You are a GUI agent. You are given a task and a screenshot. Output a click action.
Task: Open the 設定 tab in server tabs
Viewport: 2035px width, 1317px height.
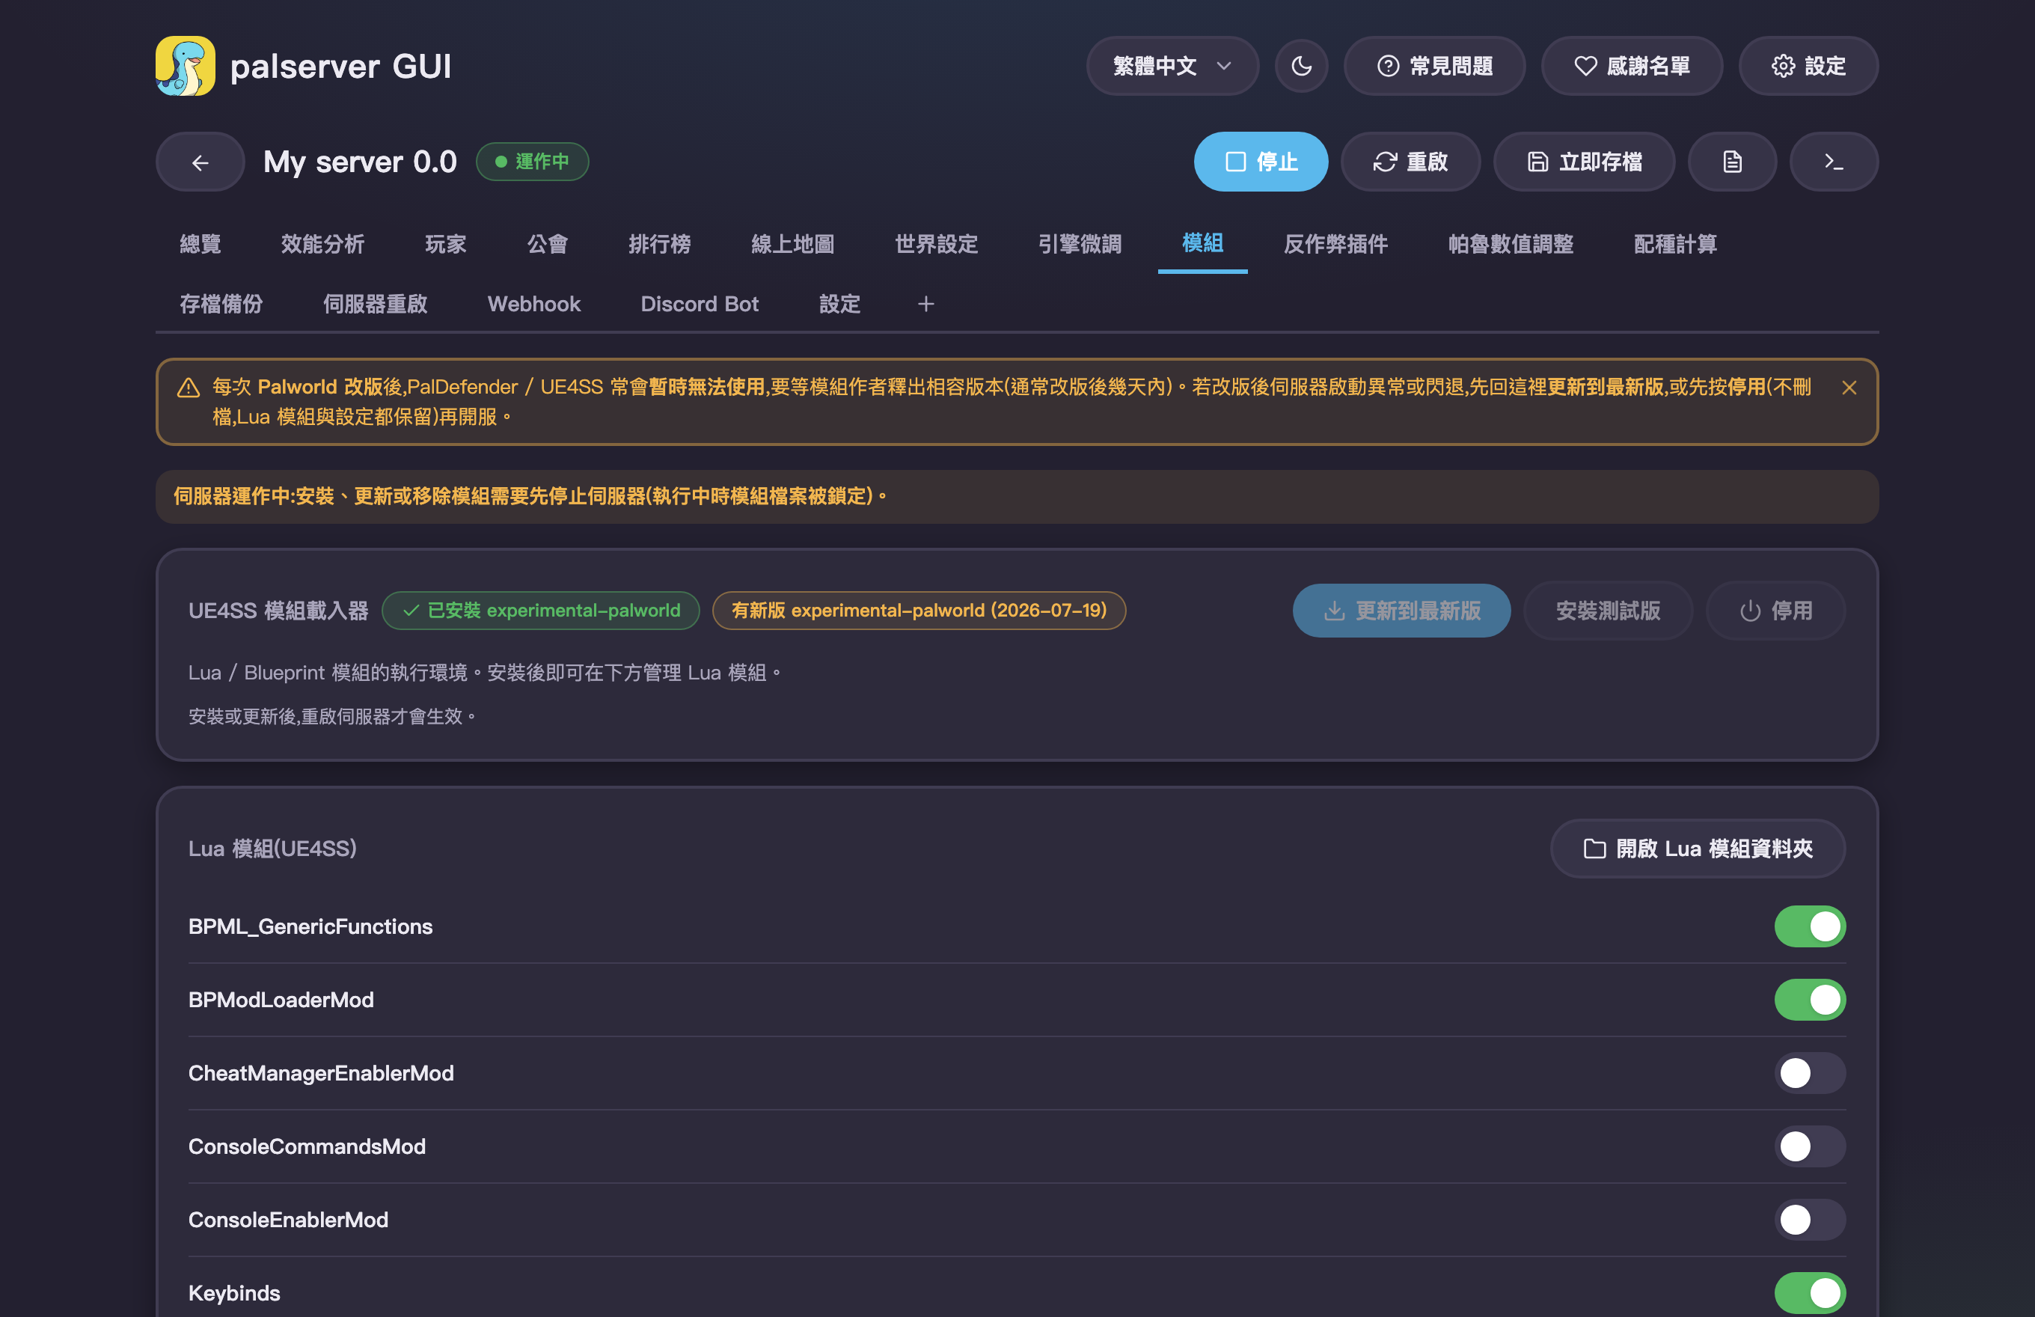point(839,304)
